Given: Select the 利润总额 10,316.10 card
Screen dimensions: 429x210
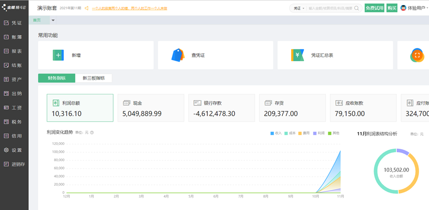Looking at the screenshot, I should [80, 108].
